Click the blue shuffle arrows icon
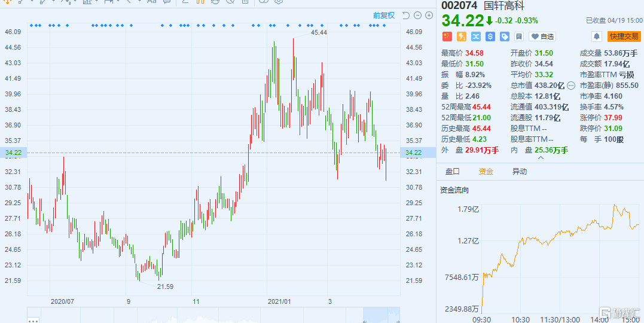644x323 pixels. pos(476,36)
